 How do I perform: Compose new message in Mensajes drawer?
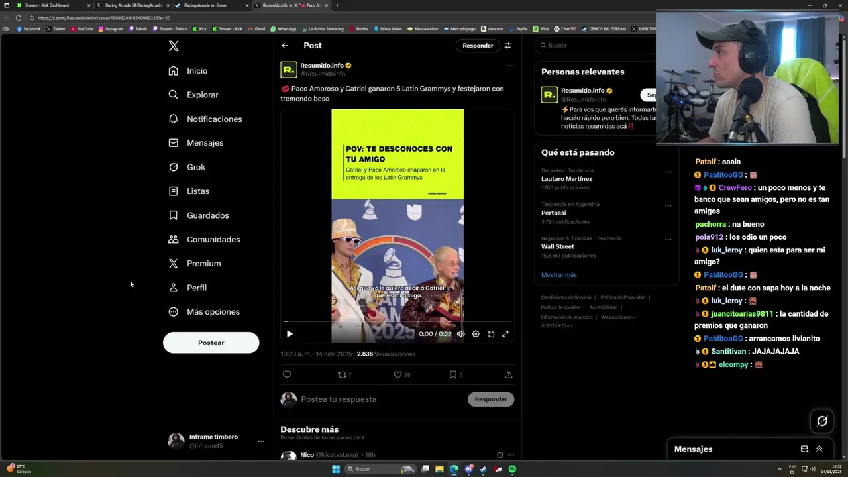[x=804, y=449]
